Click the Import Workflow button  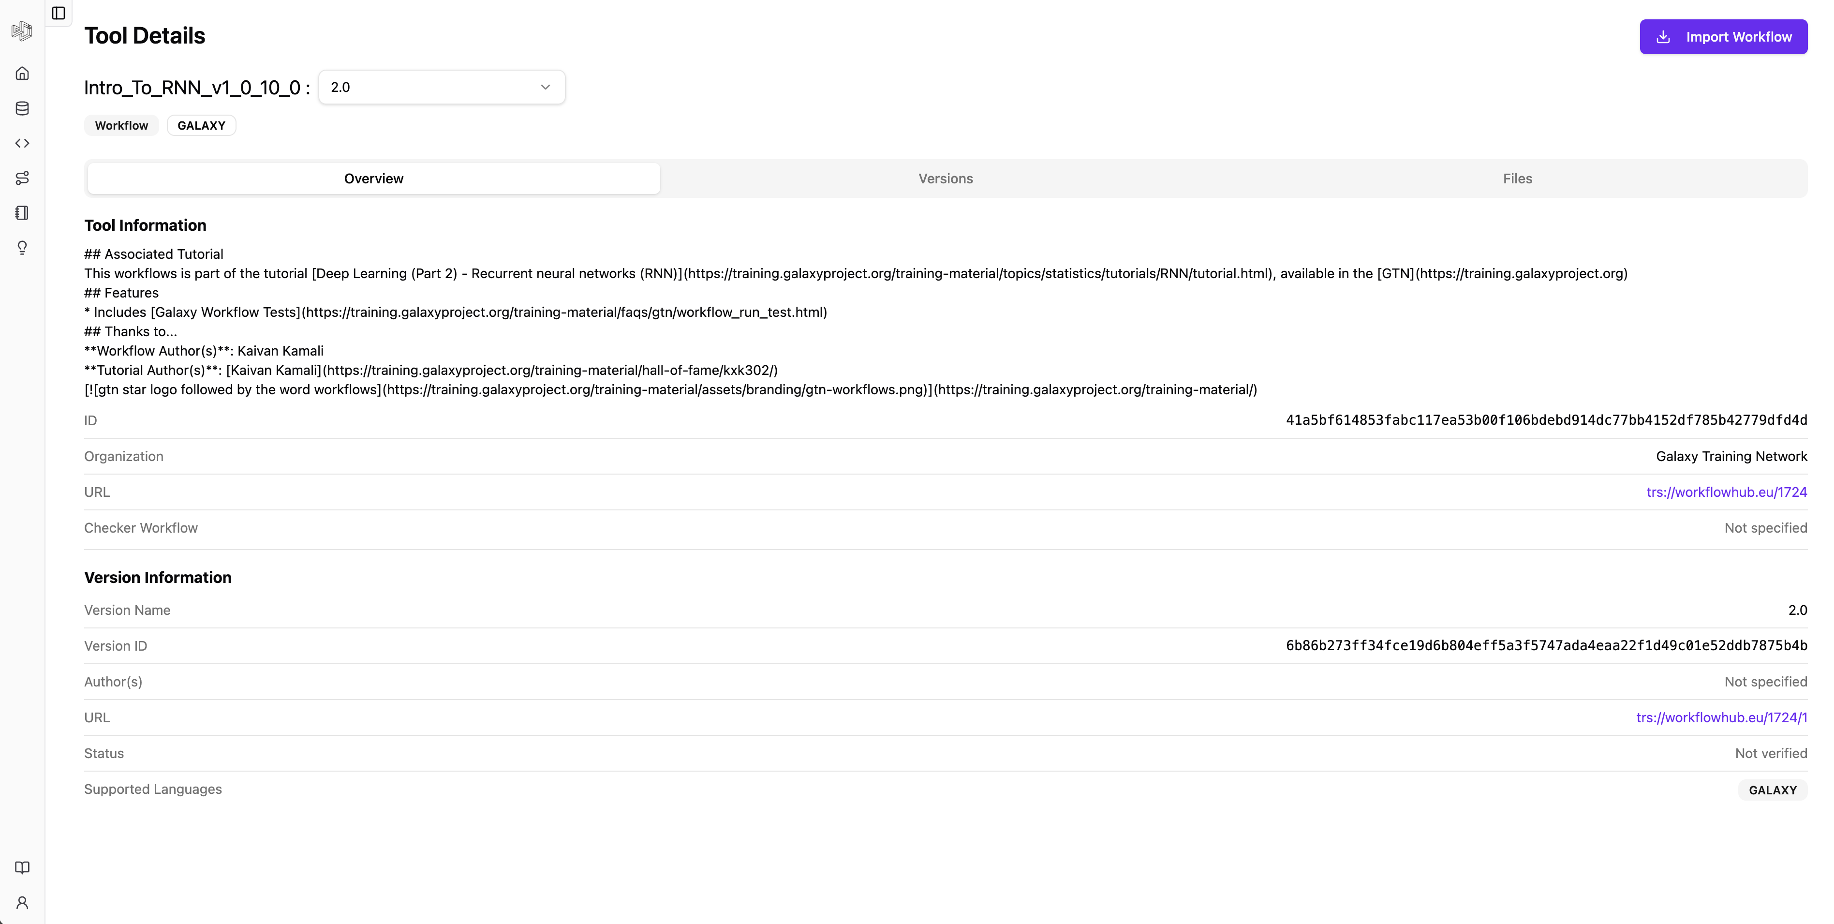pyautogui.click(x=1723, y=37)
